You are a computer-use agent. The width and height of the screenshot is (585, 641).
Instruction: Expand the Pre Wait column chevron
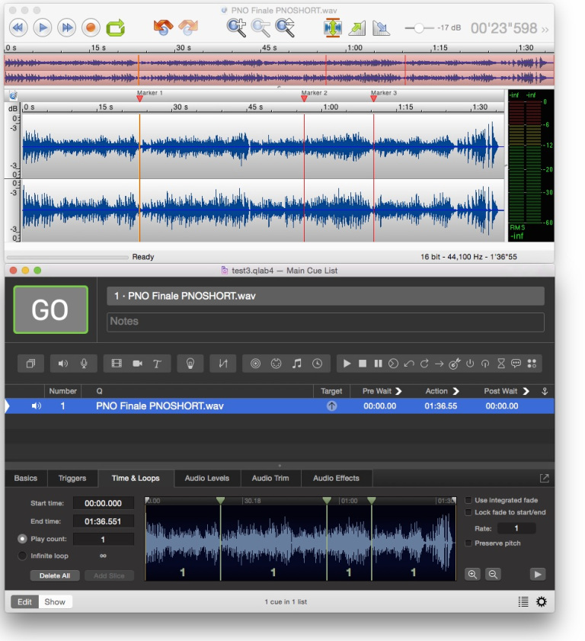[x=398, y=391]
